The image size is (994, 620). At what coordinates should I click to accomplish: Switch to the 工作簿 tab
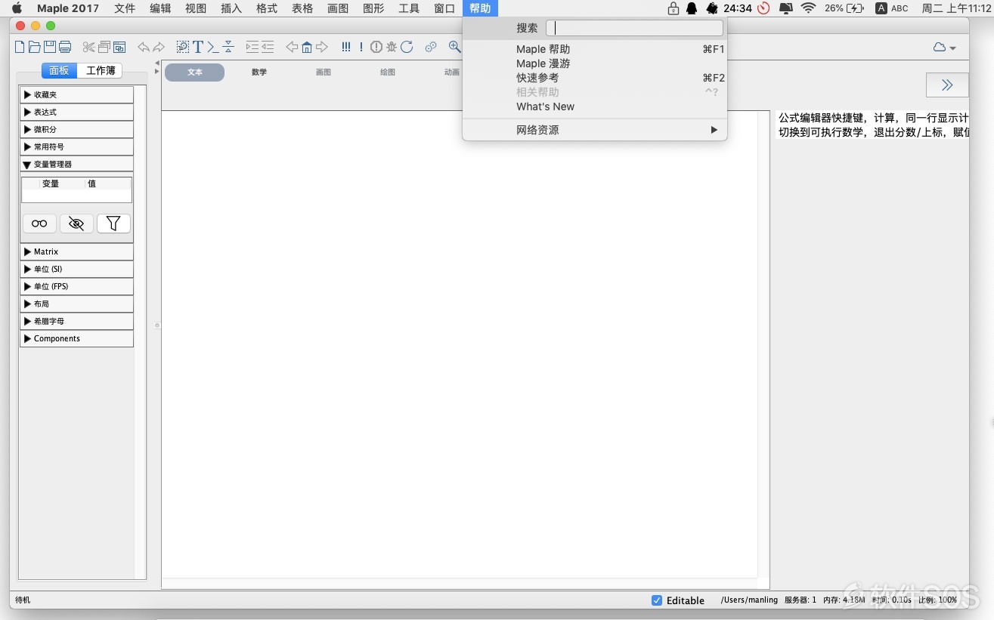tap(101, 70)
